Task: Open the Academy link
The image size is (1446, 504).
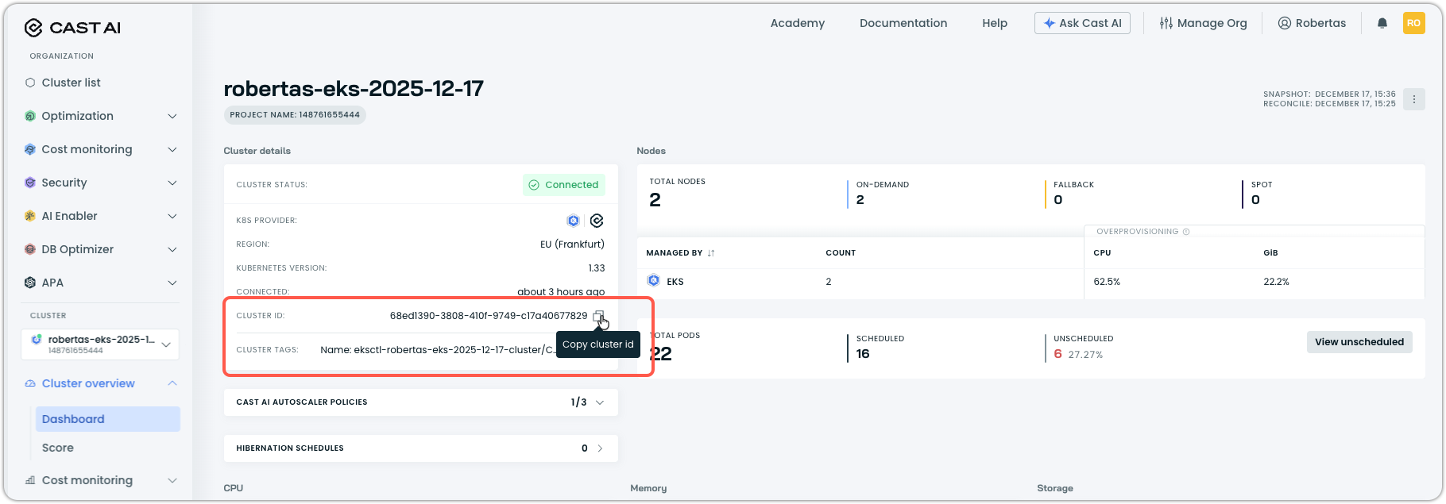Action: [798, 23]
